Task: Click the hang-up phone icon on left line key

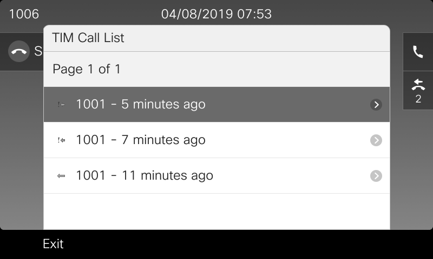Action: [19, 51]
